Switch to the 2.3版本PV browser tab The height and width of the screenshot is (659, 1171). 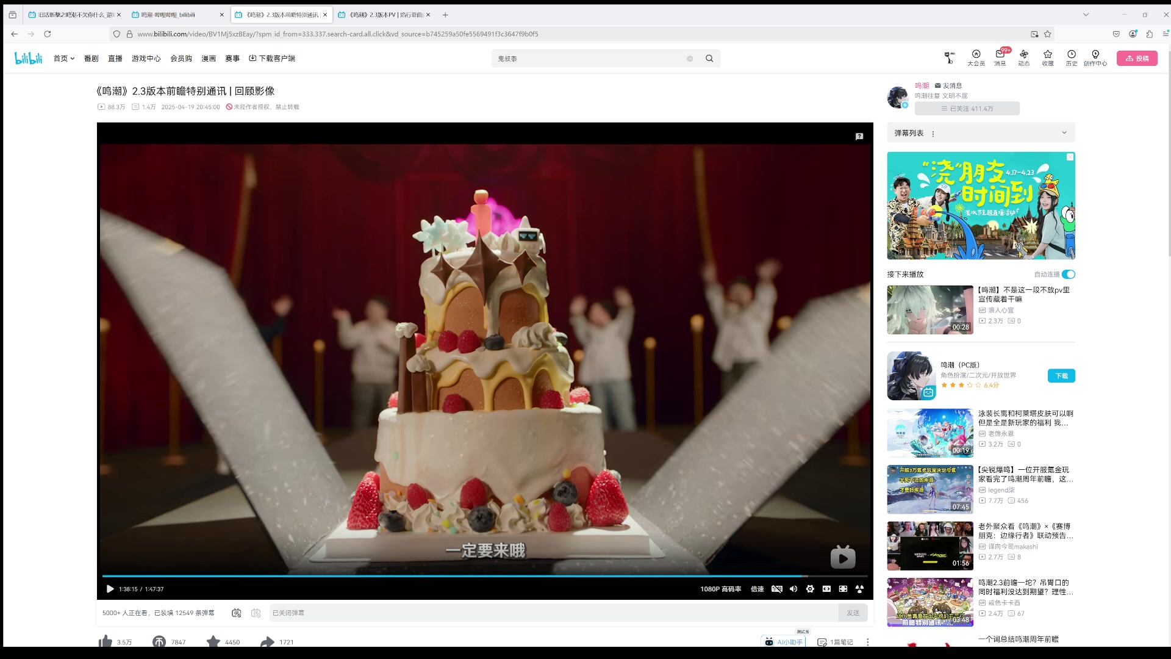pos(384,15)
